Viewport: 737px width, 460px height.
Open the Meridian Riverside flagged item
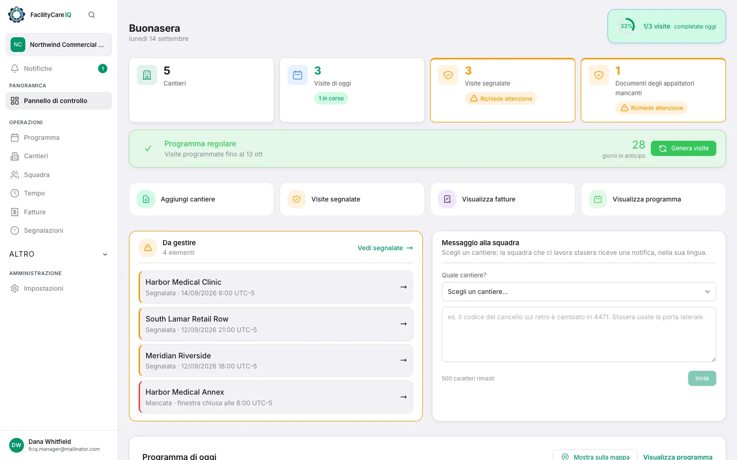click(x=276, y=360)
